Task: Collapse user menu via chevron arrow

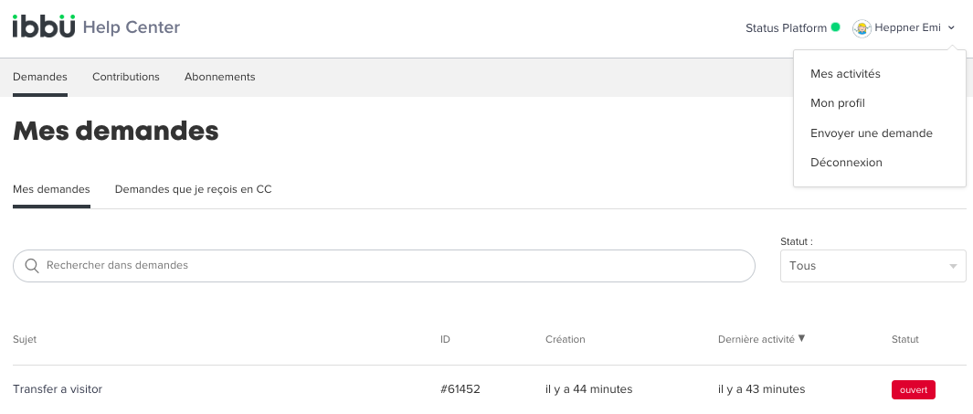Action: click(951, 28)
